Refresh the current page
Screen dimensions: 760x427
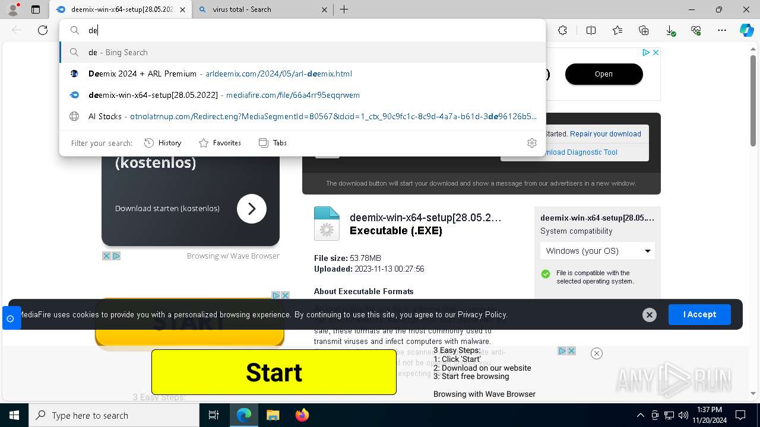point(43,30)
